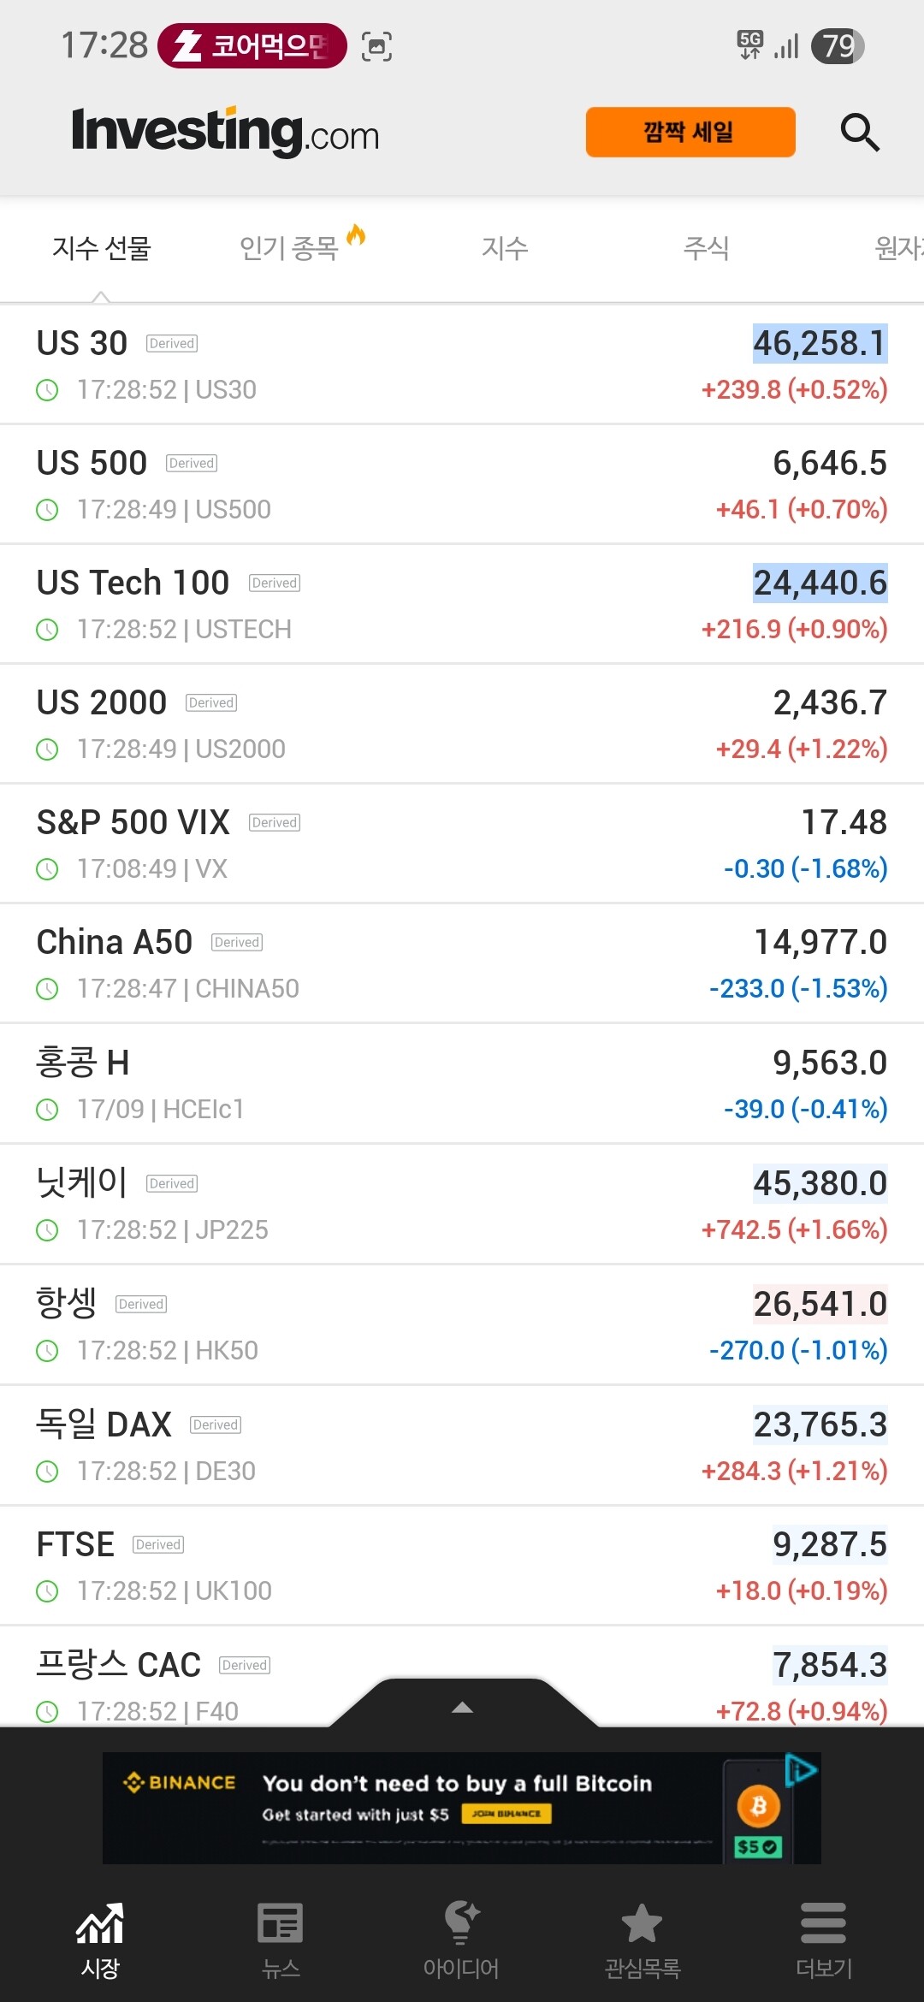Image resolution: width=924 pixels, height=2002 pixels.
Task: Open the 아이디어 lightbulb icon
Action: (461, 1924)
